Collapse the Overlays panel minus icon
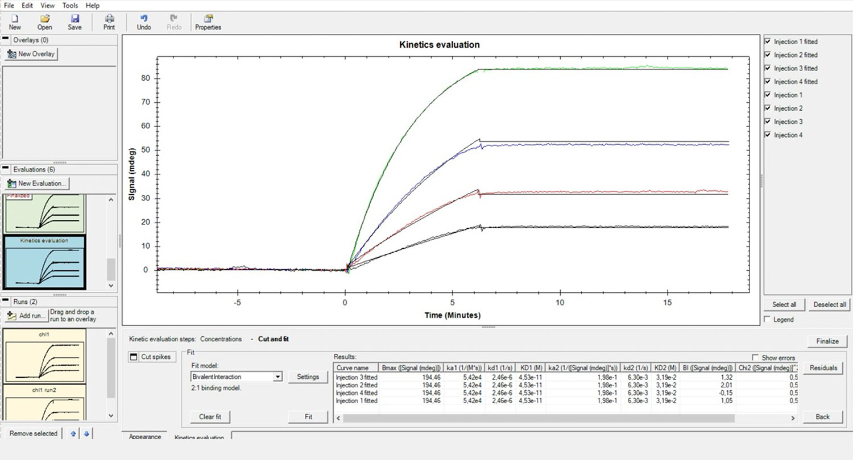Screen dimensions: 853x460 point(7,40)
